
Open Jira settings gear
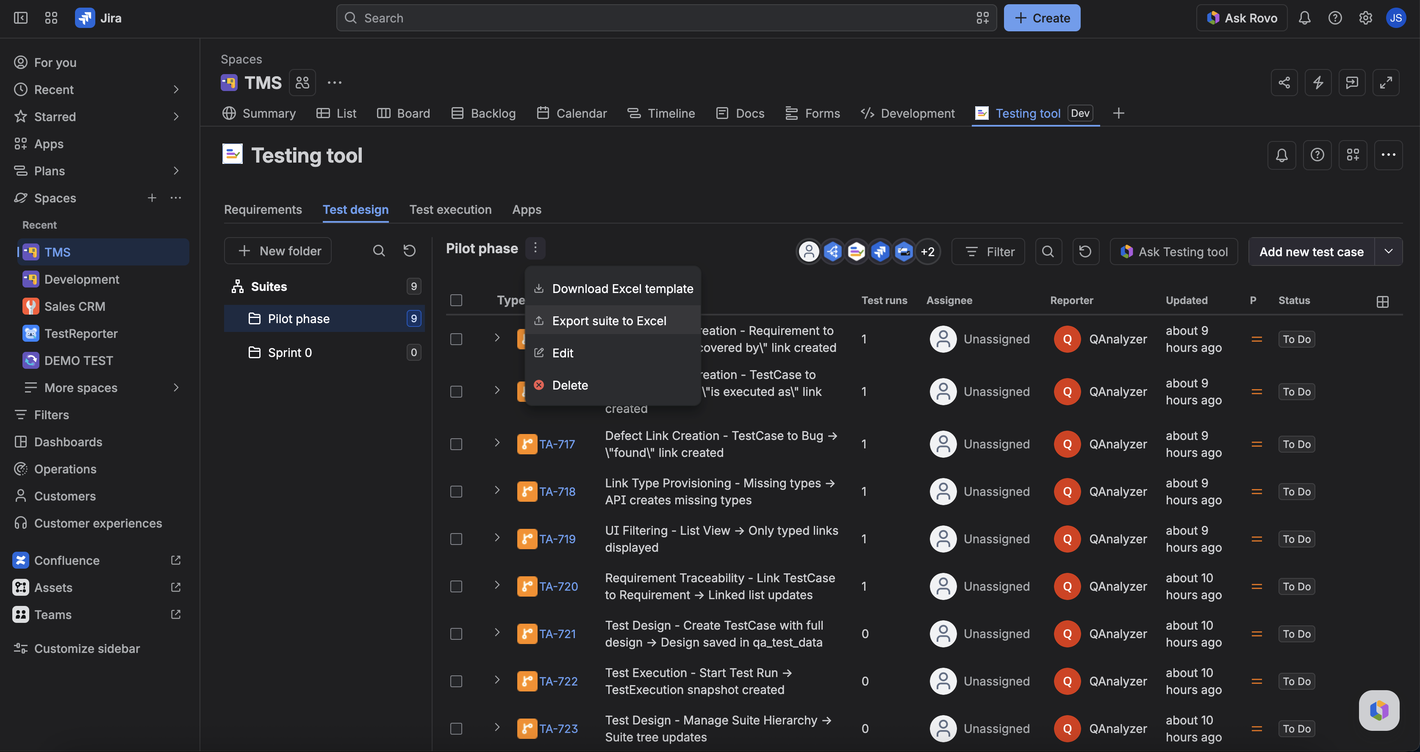1365,18
